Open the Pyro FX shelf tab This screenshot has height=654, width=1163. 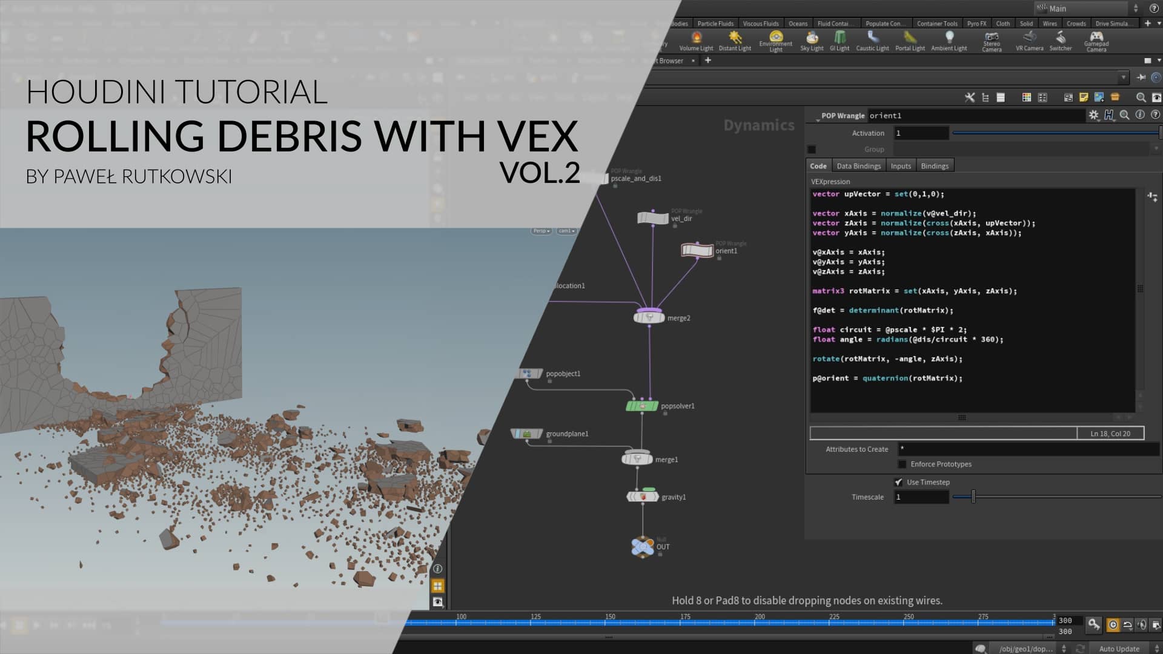[976, 23]
